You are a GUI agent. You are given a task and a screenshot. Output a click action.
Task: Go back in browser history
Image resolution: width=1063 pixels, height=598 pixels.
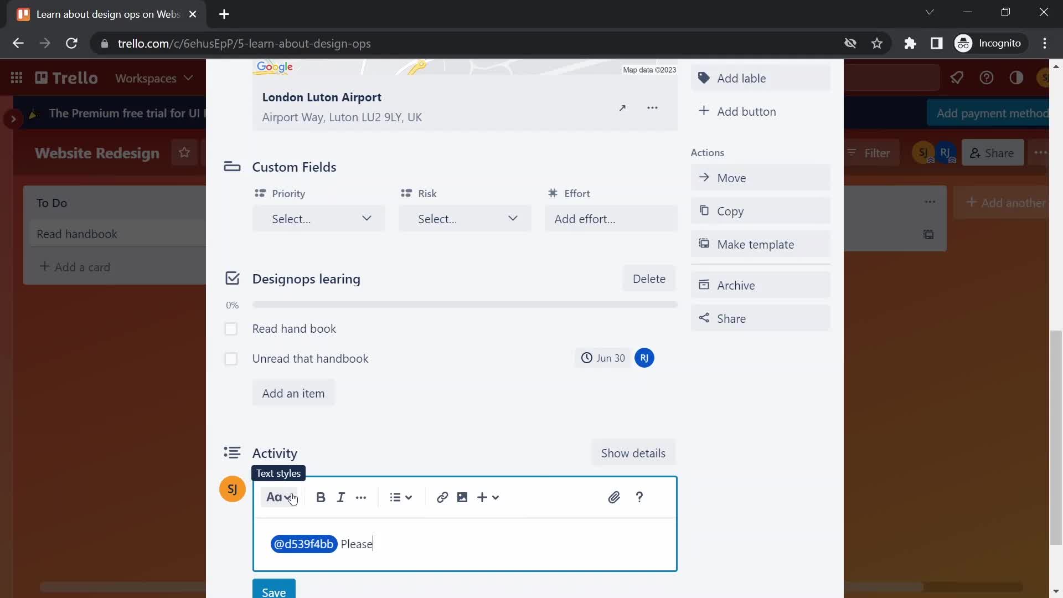[18, 43]
